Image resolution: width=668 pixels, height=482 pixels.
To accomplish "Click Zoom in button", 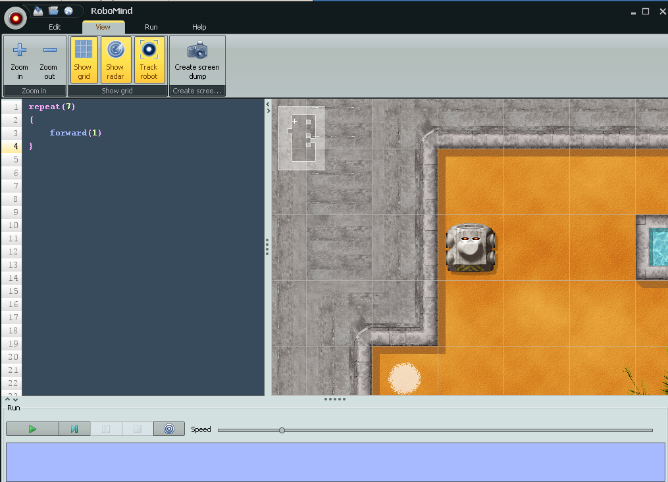I will 20,60.
